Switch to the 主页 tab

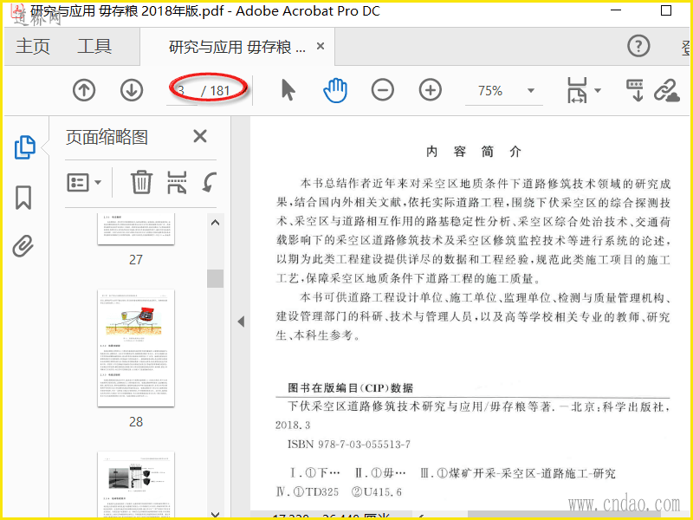[33, 47]
